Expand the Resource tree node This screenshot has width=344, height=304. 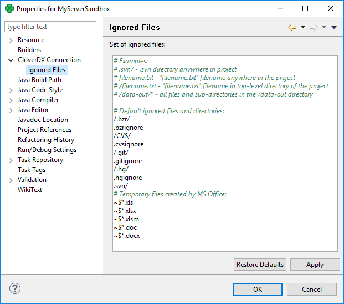coord(11,40)
